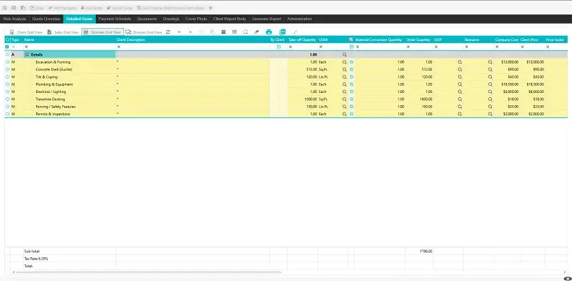Select the row circle for Excavation & Forming

click(8, 62)
